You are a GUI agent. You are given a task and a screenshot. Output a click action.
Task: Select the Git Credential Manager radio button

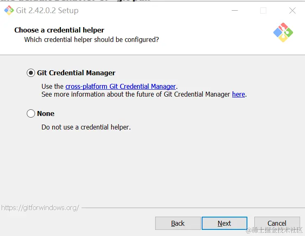31,73
